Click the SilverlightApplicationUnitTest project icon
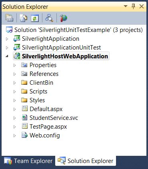The height and width of the screenshot is (169, 148). (x=17, y=48)
